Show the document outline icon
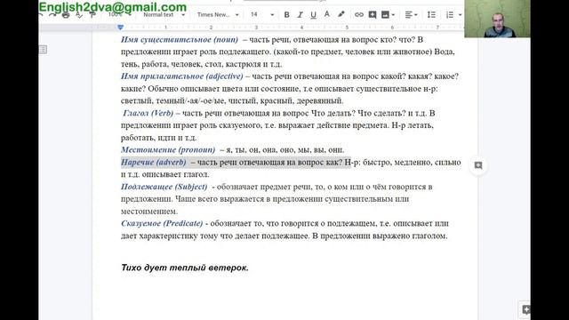The width and height of the screenshot is (569, 320). (43, 50)
